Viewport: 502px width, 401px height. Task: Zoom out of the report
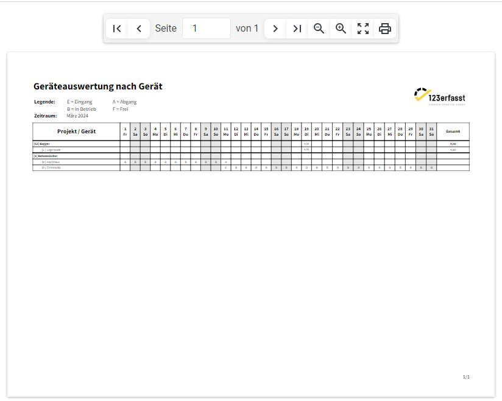(319, 29)
